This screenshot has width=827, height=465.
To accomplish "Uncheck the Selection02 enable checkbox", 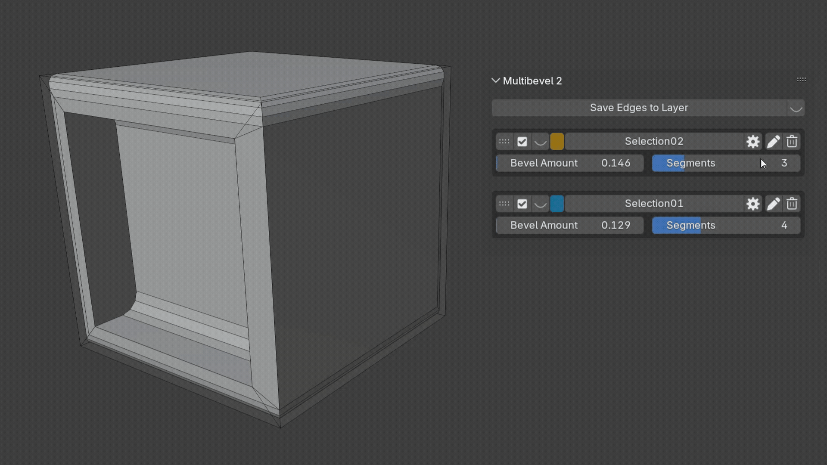I will (x=522, y=142).
